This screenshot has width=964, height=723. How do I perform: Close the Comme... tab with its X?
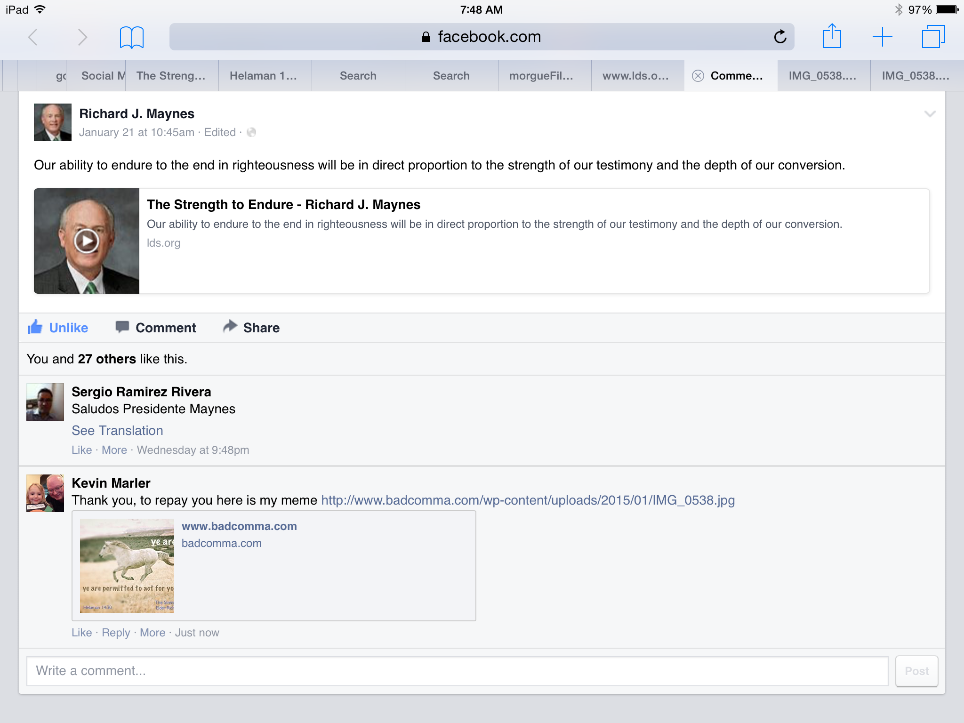click(x=698, y=76)
